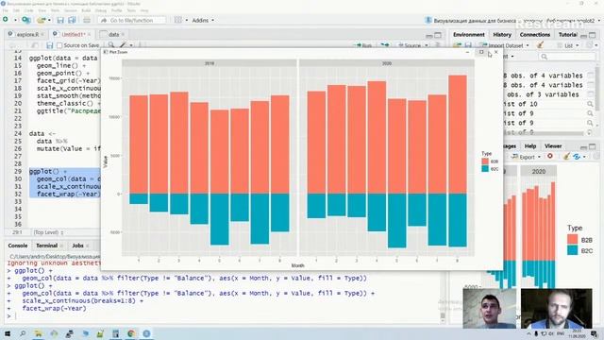
Task: Refresh the current plot
Action: [x=577, y=156]
